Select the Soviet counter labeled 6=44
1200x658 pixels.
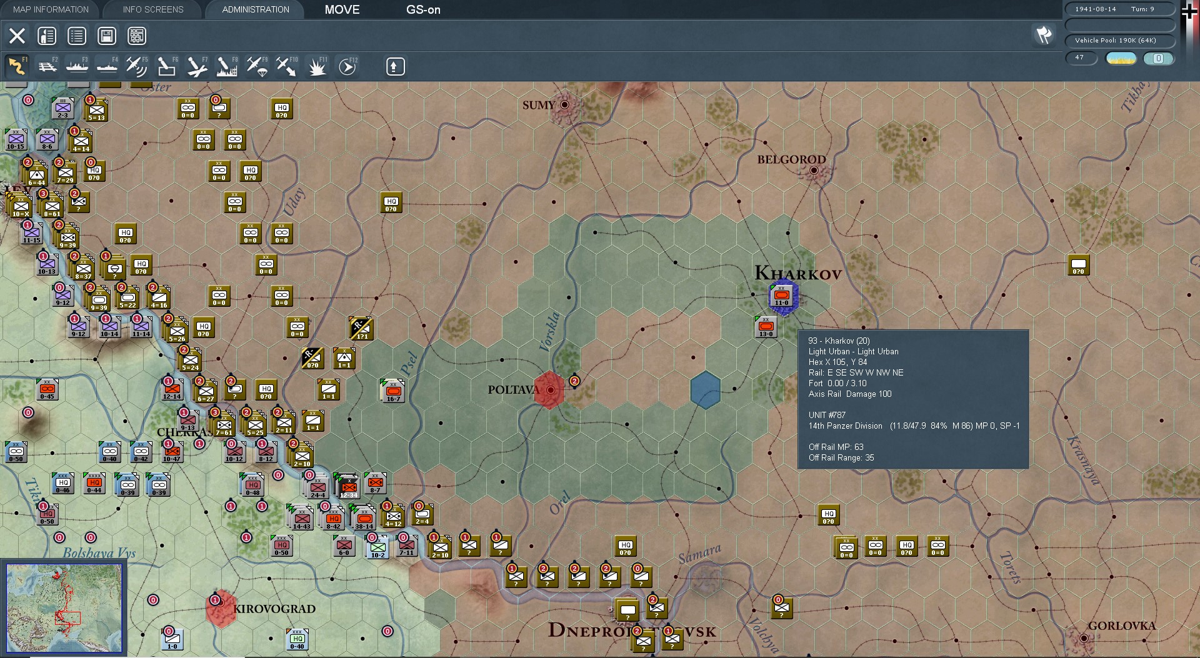tap(36, 174)
